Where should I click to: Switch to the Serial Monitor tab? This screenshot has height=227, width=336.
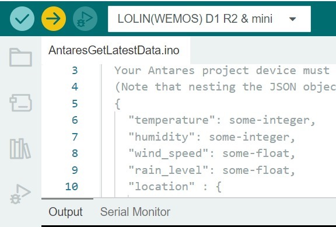tap(135, 212)
